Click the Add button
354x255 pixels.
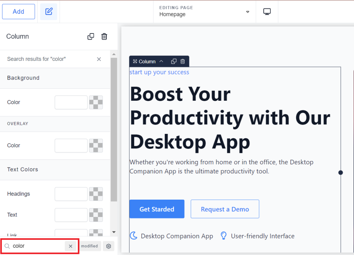(x=19, y=11)
